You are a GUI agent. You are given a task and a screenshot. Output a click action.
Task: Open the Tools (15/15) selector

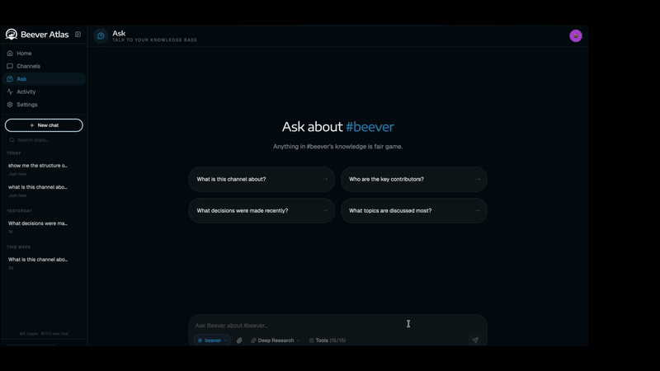(328, 340)
